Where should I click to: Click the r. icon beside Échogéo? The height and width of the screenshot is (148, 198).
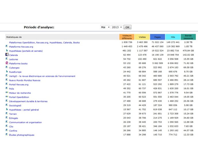(x=7, y=117)
